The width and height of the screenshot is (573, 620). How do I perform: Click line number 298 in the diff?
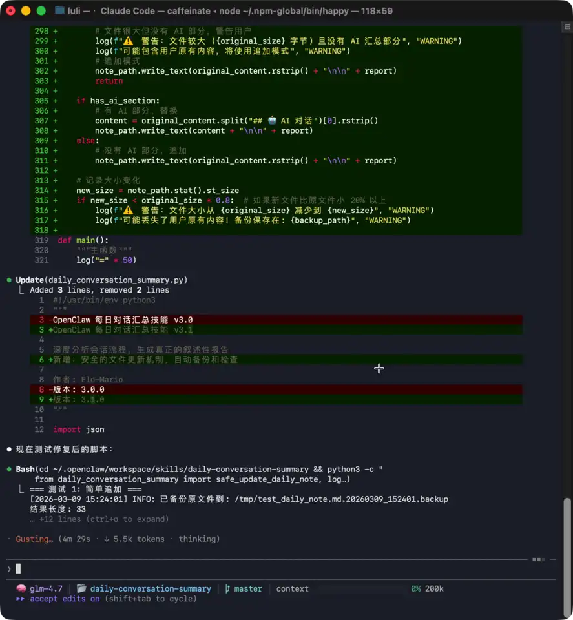coord(41,31)
